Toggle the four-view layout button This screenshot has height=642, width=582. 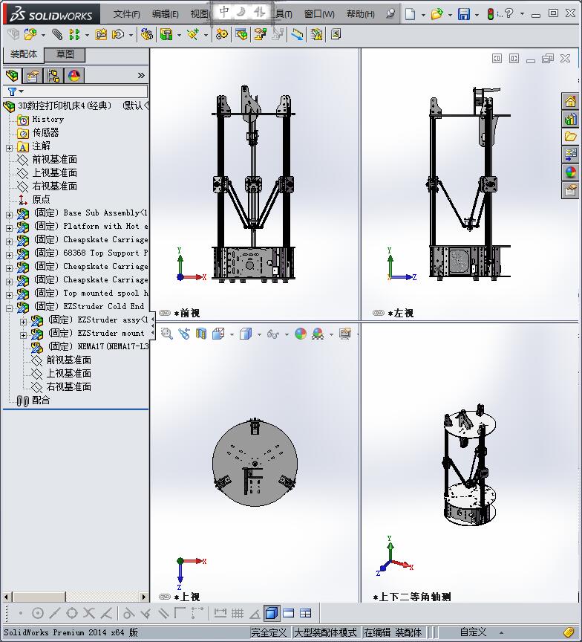[306, 613]
